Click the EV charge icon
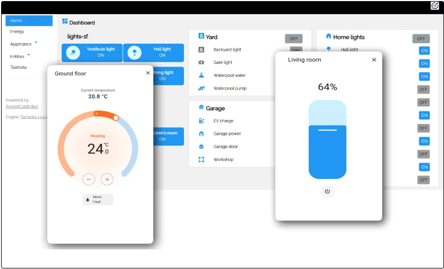 coord(201,121)
